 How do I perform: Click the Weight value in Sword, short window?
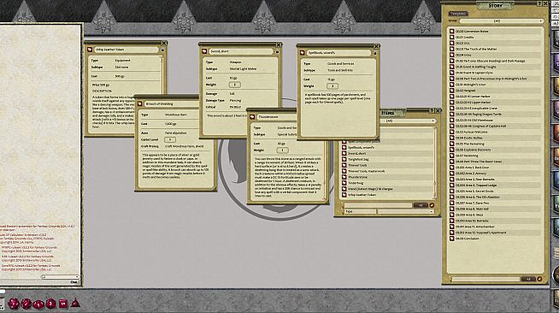[234, 85]
